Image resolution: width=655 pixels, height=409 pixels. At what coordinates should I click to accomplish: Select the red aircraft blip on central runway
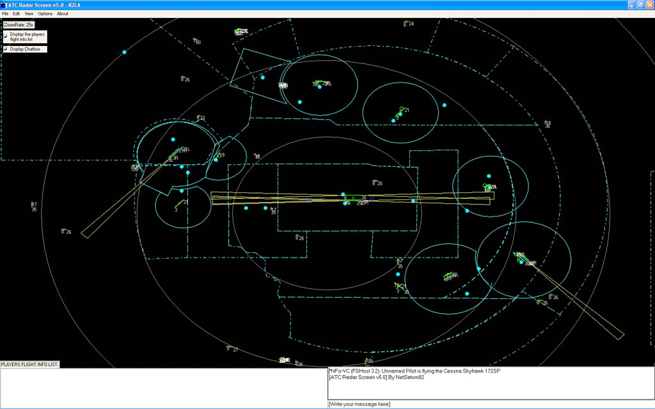click(353, 197)
